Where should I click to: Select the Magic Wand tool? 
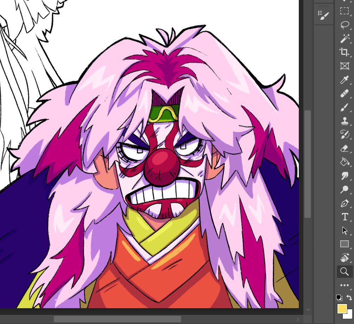[345, 38]
